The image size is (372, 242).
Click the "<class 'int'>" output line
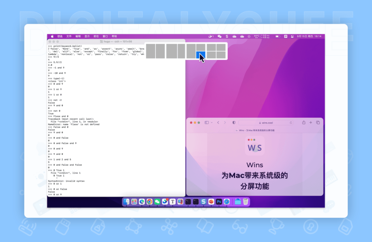tap(57, 81)
